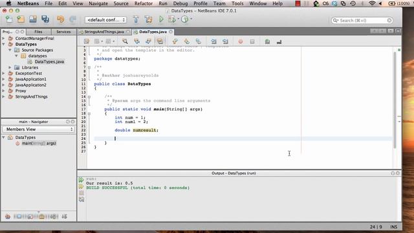The height and width of the screenshot is (233, 414).
Task: Click the Clean and Build icon
Action: [x=148, y=19]
